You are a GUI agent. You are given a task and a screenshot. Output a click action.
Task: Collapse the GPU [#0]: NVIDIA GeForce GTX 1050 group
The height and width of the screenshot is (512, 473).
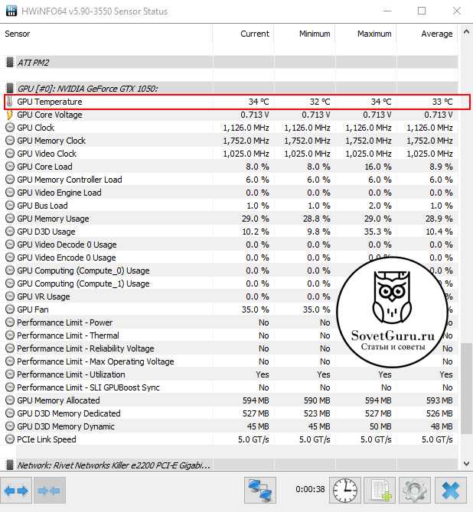10,89
